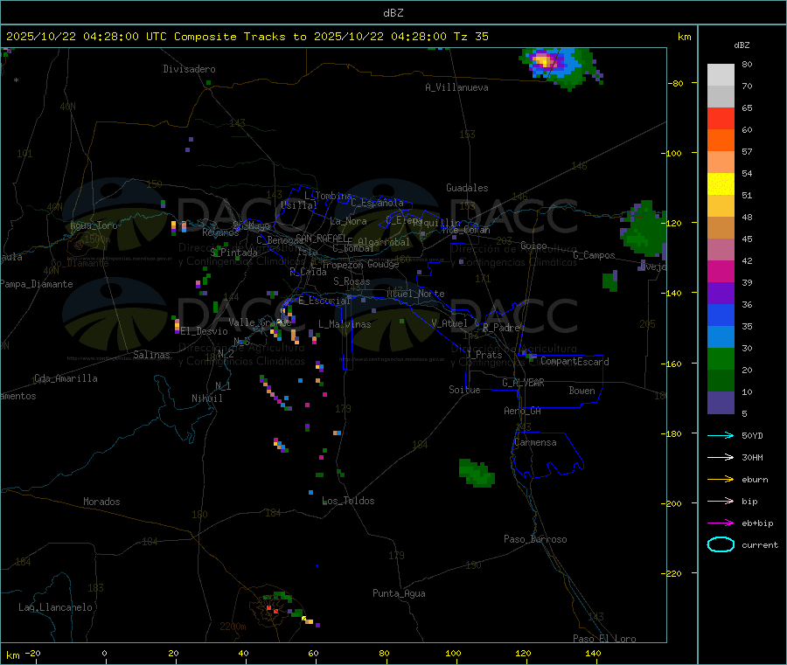The height and width of the screenshot is (665, 787).
Task: Click the Cda_Amarilla map label
Action: (x=66, y=378)
